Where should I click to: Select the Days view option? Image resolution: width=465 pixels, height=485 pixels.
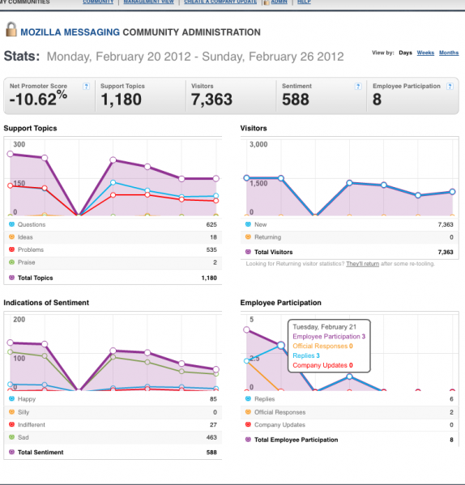(x=405, y=53)
